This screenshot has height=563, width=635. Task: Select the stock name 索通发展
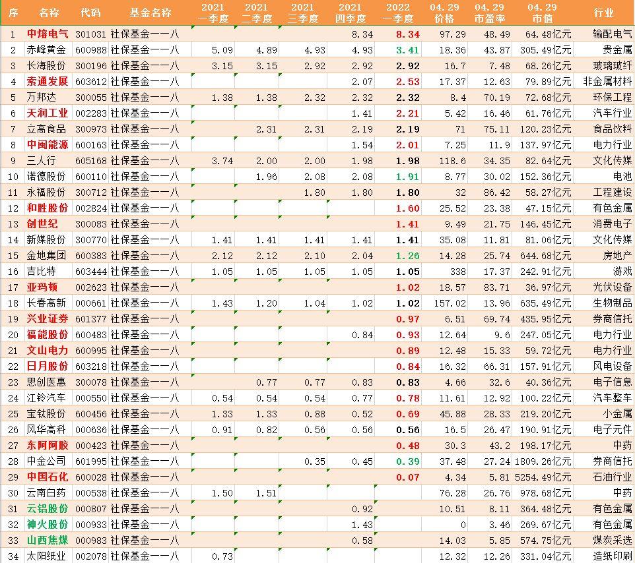tap(48, 82)
